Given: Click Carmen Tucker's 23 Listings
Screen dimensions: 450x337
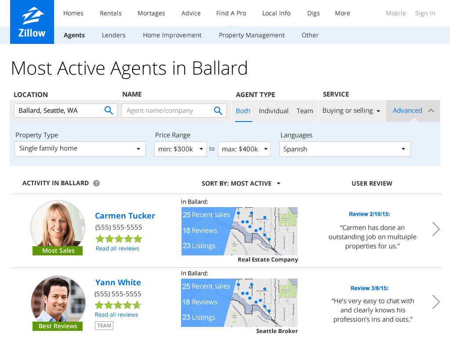Looking at the screenshot, I should coord(199,246).
